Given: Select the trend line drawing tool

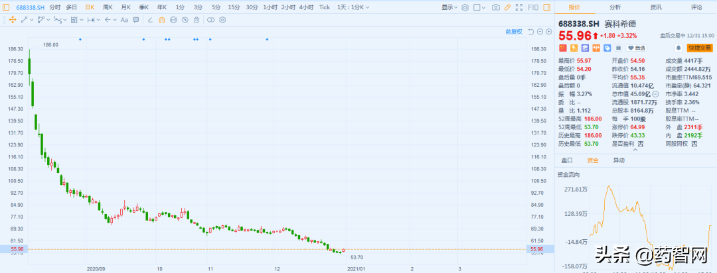Looking at the screenshot, I should pos(25,20).
